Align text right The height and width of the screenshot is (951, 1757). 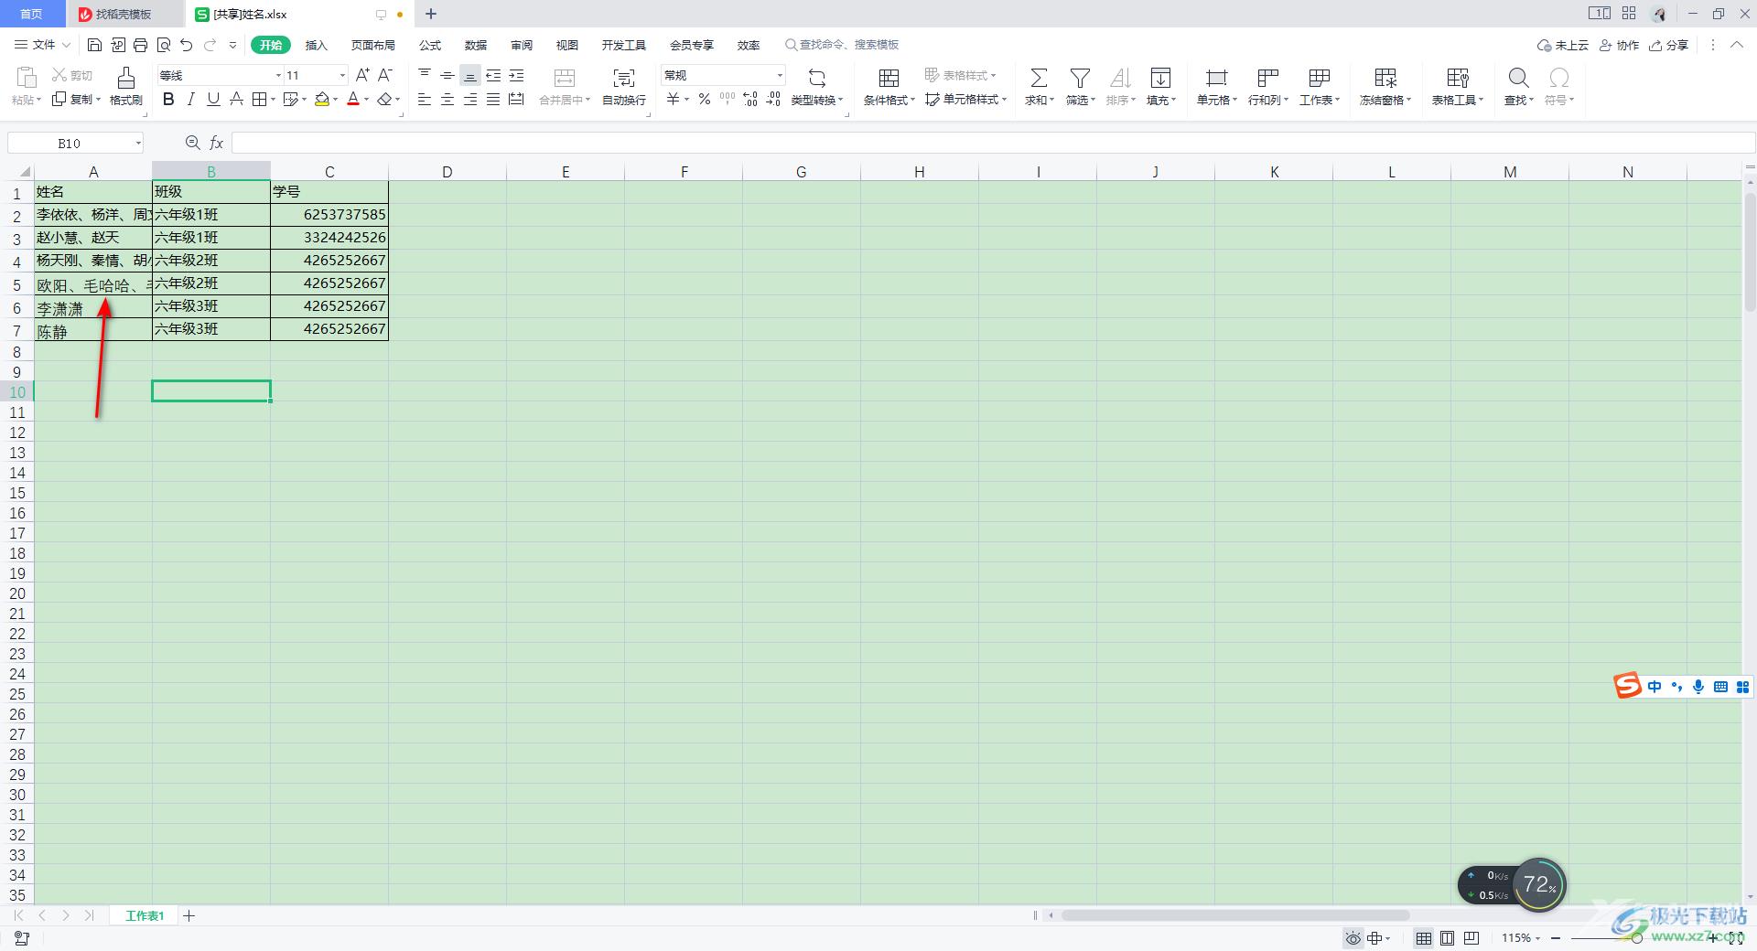470,100
